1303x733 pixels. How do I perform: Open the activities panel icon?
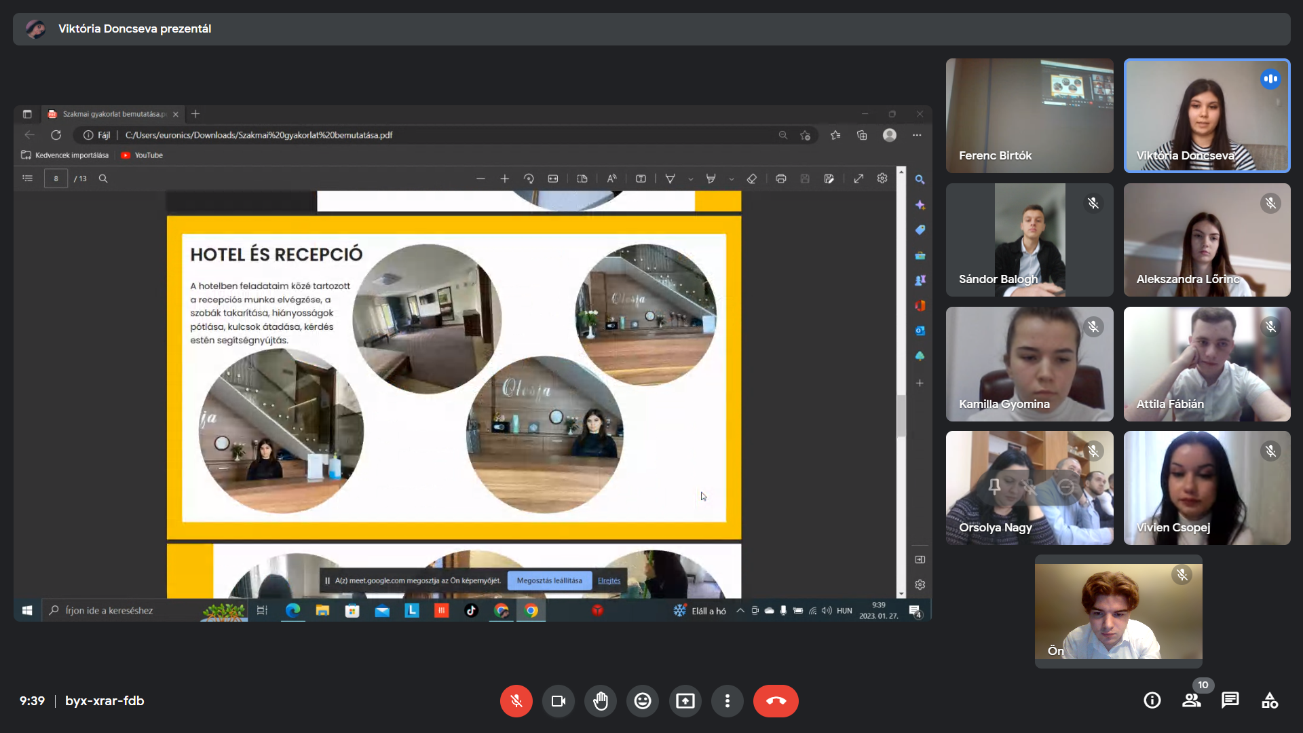(x=1269, y=700)
